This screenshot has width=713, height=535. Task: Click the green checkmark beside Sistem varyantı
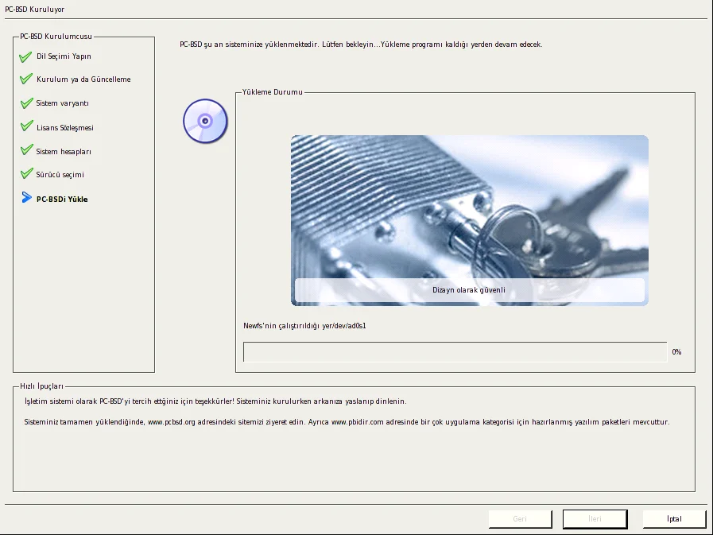[26, 103]
